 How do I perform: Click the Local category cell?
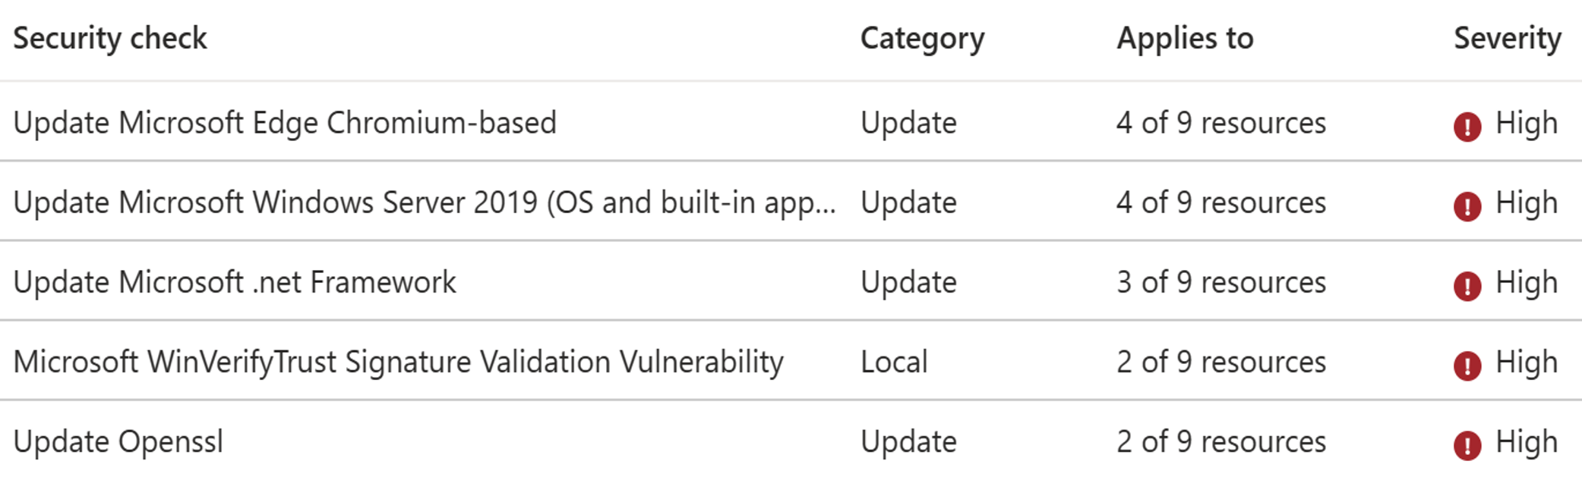894,362
